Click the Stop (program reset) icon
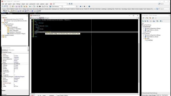 pyautogui.click(x=40, y=6)
